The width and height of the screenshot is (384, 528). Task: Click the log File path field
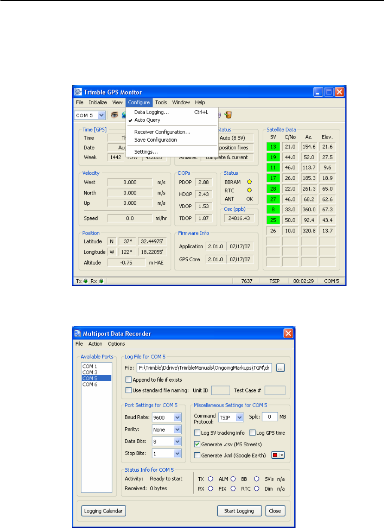point(204,368)
